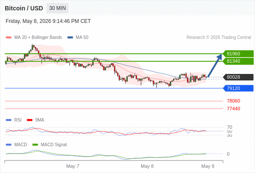Click the blue upward forecast arrow
The height and width of the screenshot is (173, 255).
215,65
